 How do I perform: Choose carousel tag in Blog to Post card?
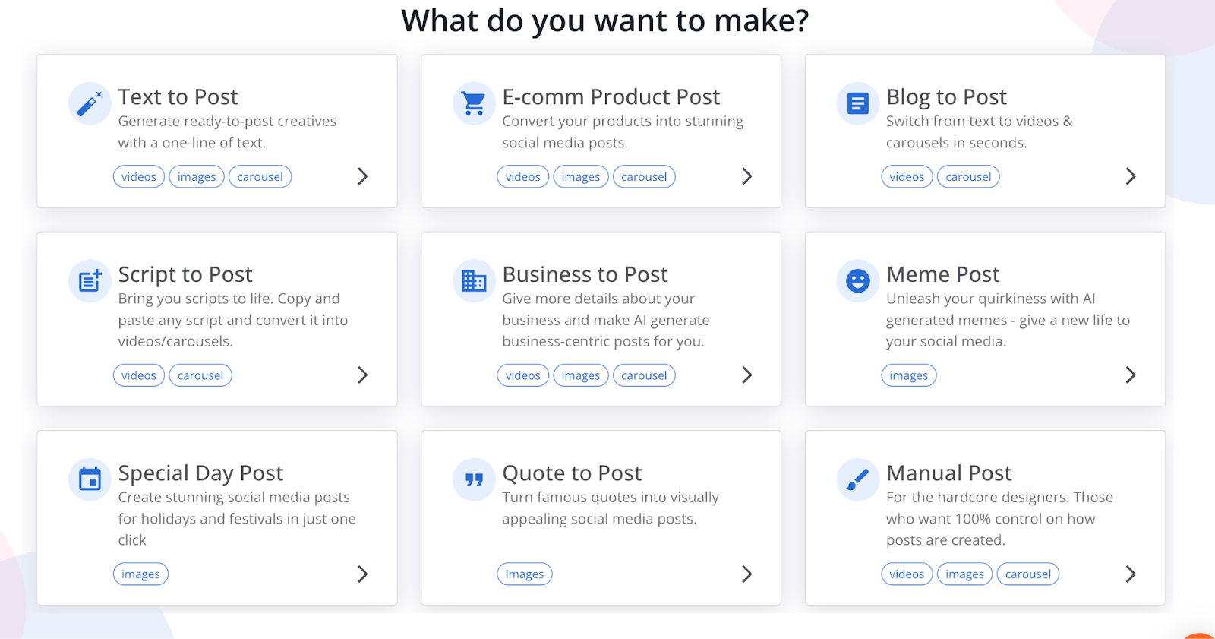click(x=968, y=177)
